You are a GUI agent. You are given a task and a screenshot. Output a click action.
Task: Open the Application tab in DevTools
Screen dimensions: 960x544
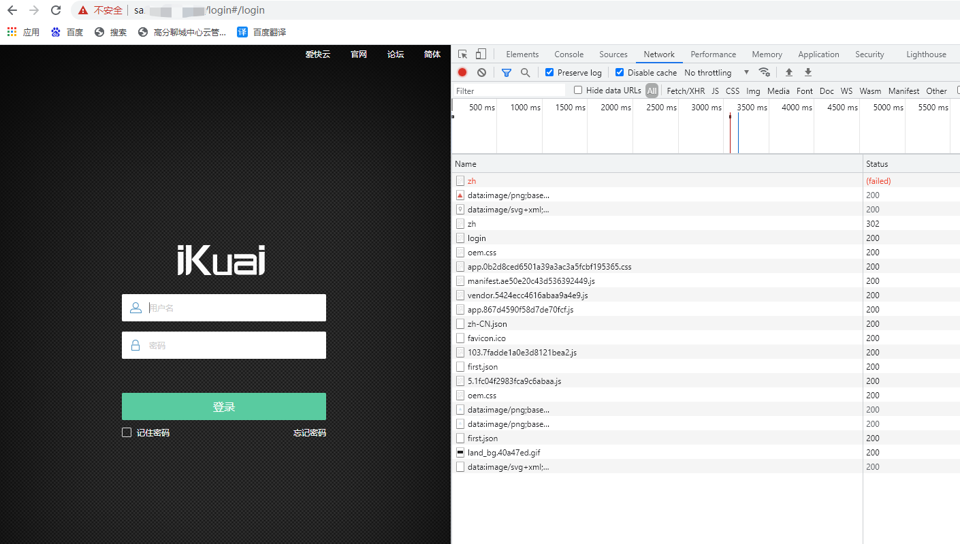(x=818, y=54)
